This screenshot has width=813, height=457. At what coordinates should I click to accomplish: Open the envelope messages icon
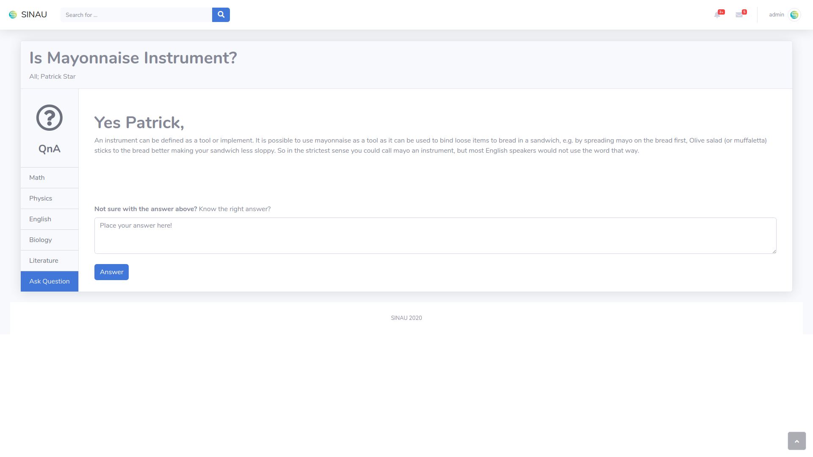(739, 15)
